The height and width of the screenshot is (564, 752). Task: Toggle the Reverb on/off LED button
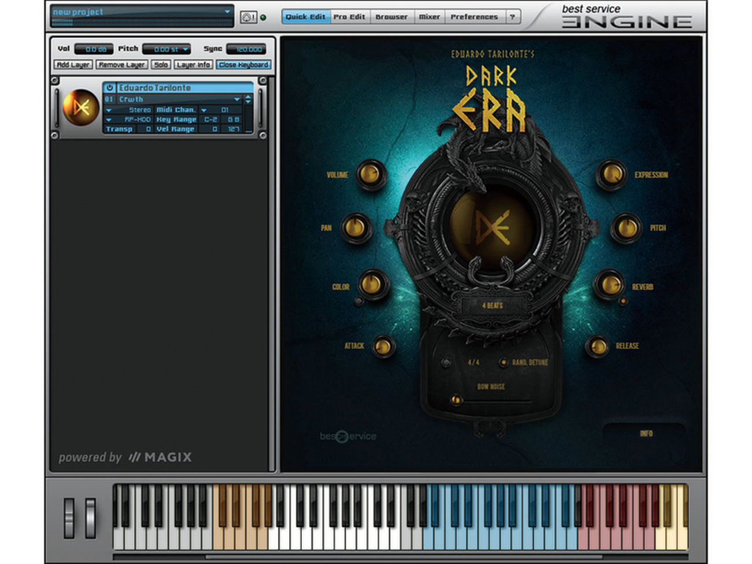coord(623,301)
